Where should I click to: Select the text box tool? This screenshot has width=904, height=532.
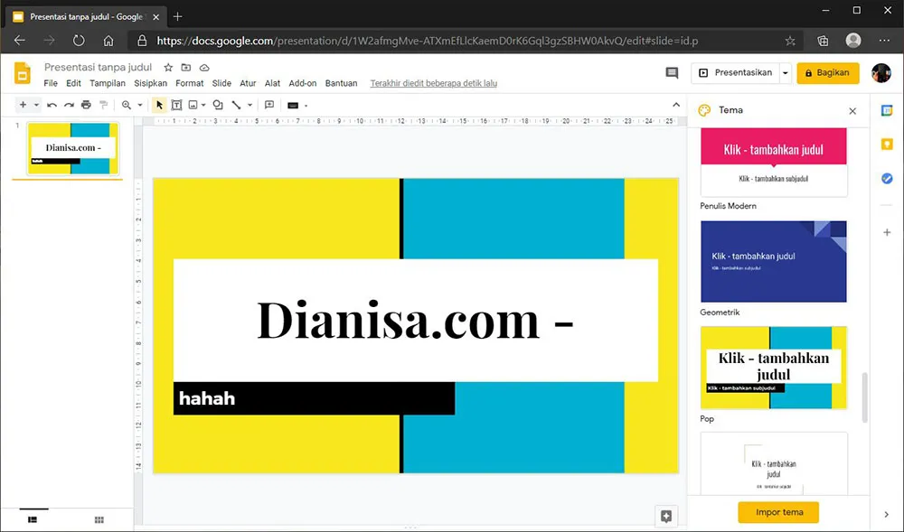pos(176,106)
